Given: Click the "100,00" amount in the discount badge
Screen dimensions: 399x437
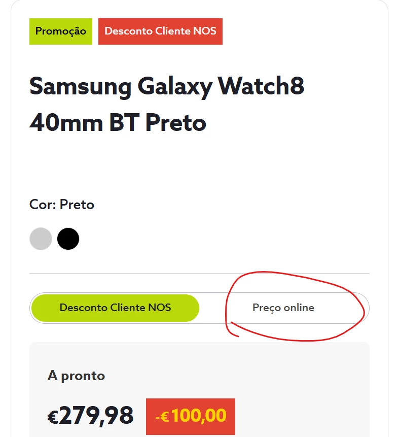Looking at the screenshot, I should coord(199,416).
